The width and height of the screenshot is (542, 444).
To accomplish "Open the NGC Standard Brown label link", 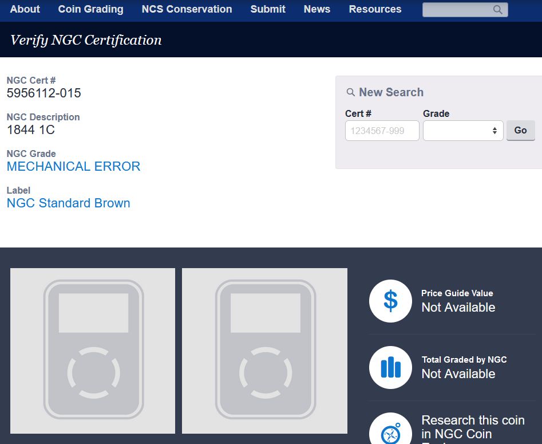I will coord(68,203).
